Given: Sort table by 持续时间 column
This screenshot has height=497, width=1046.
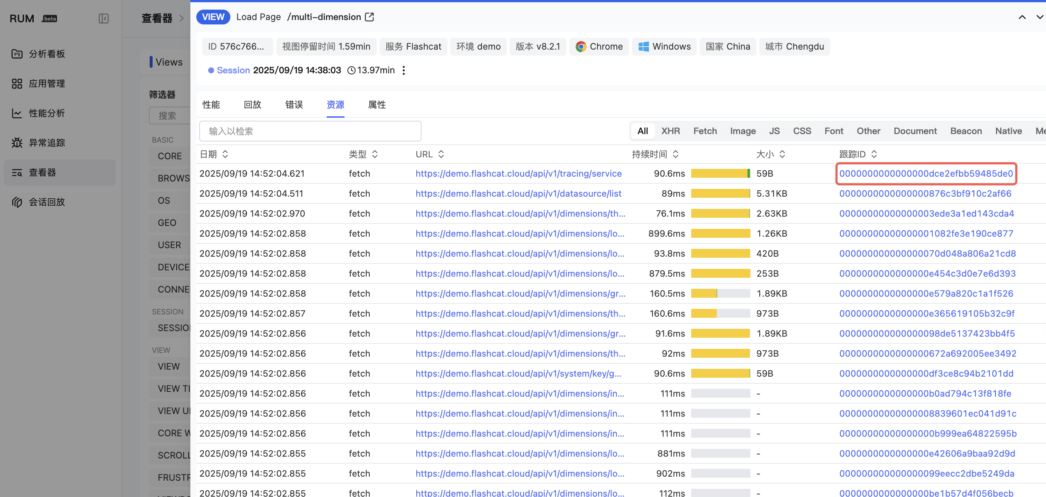Looking at the screenshot, I should 675,154.
